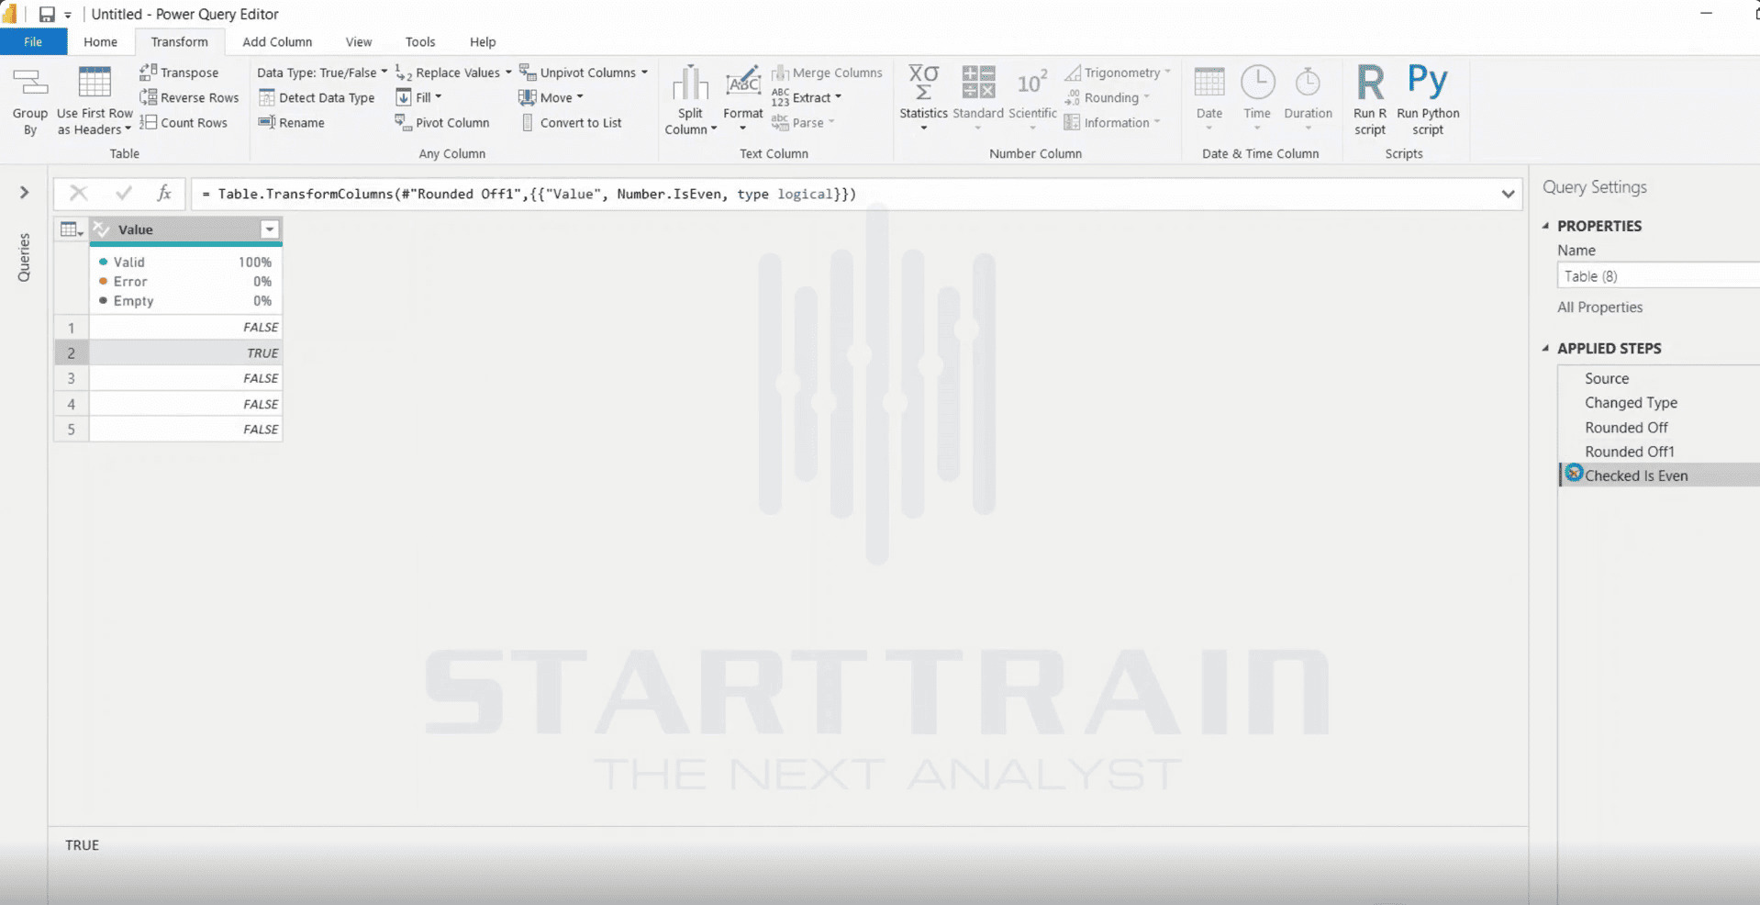This screenshot has height=905, width=1760.
Task: Click the Date column icon
Action: coord(1209,83)
